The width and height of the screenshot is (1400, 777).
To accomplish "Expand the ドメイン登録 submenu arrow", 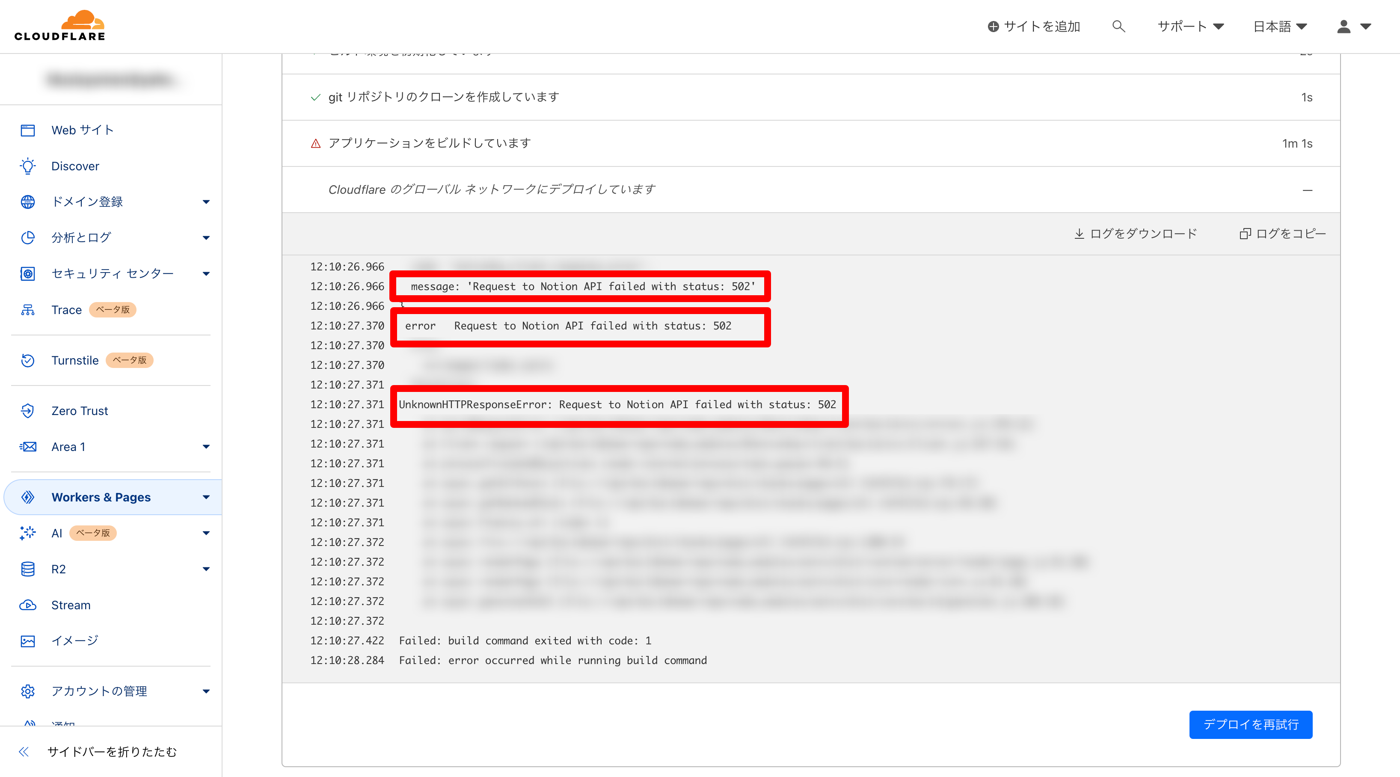I will (x=206, y=202).
